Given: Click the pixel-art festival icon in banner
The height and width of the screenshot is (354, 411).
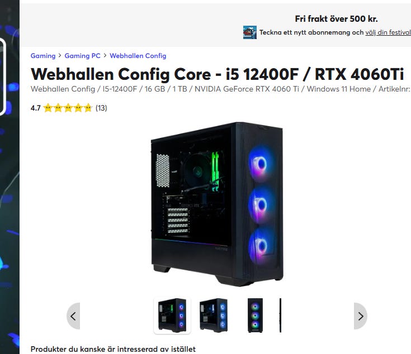Looking at the screenshot, I should click(x=250, y=32).
